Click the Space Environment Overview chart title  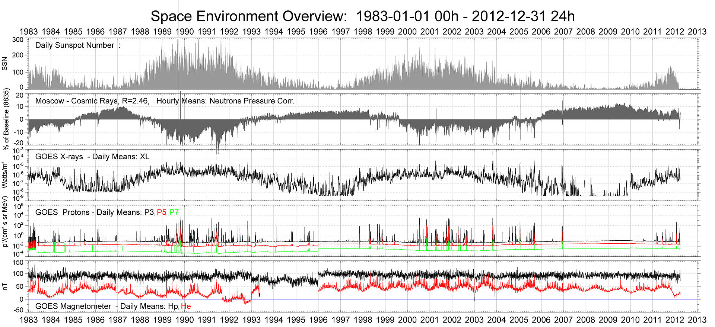(362, 16)
